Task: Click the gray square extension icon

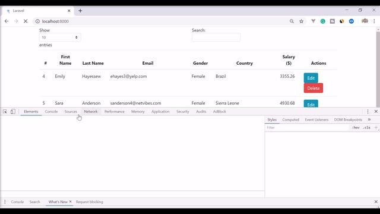Action: pyautogui.click(x=332, y=21)
